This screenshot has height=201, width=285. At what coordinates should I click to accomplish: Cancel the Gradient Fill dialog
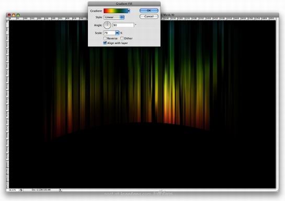149,17
